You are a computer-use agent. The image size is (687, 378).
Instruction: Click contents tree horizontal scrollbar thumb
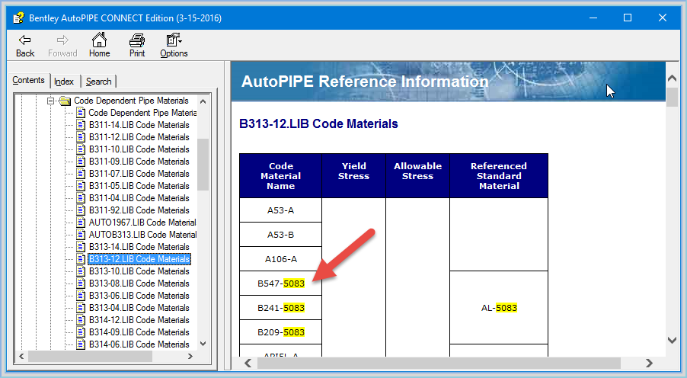(x=91, y=356)
